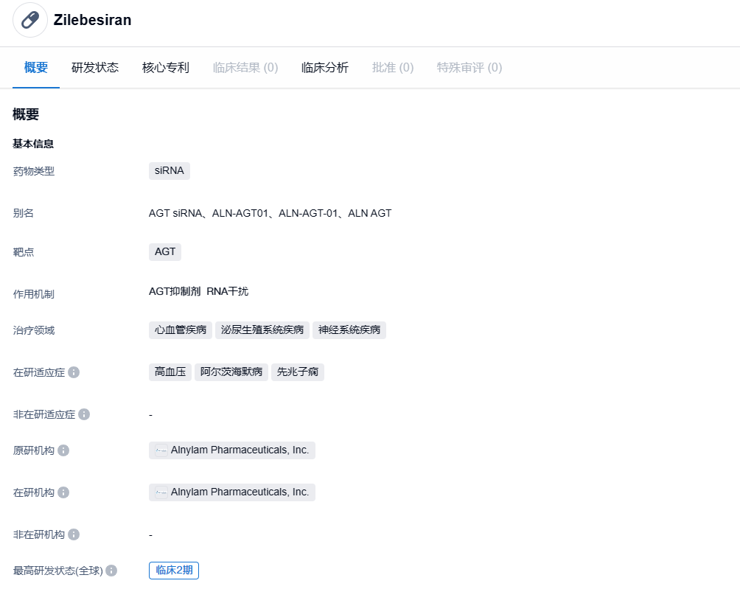Click info icon beside 最高研发状态(全球)
Screen dimensions: 740x589
pyautogui.click(x=111, y=571)
